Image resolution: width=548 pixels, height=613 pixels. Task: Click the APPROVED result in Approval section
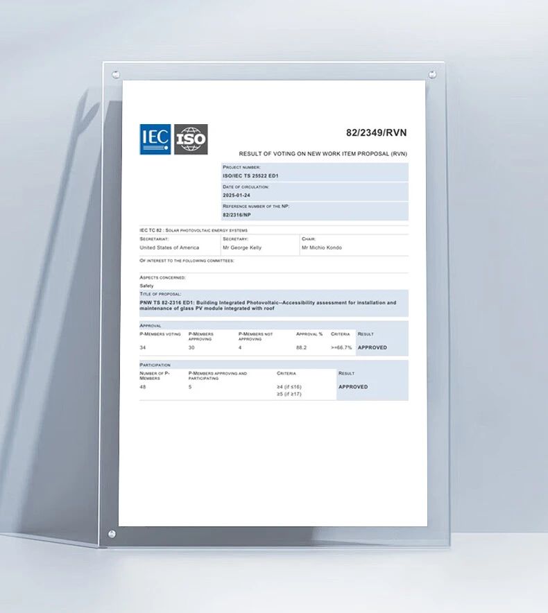pyautogui.click(x=373, y=347)
